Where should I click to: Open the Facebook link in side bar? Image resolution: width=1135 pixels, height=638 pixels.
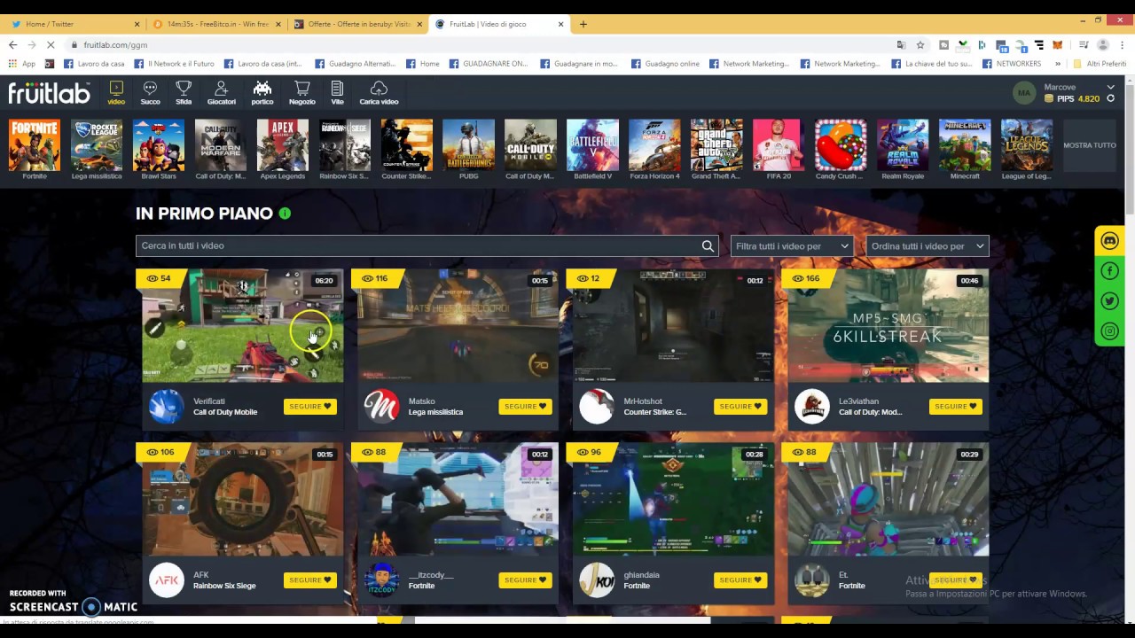[1110, 271]
